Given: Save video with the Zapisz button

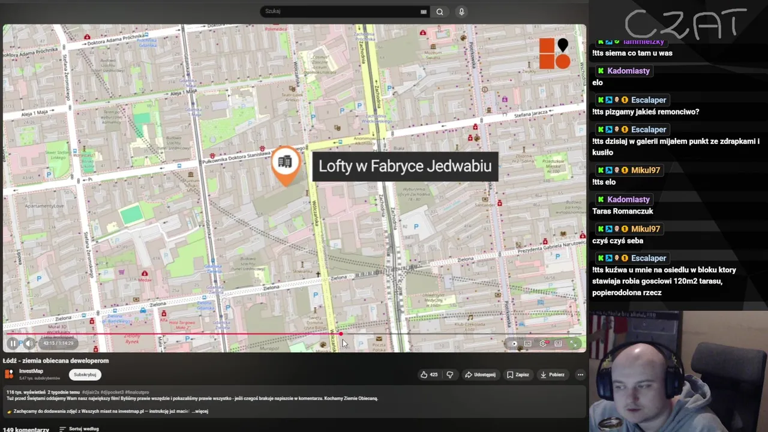Looking at the screenshot, I should tap(518, 374).
